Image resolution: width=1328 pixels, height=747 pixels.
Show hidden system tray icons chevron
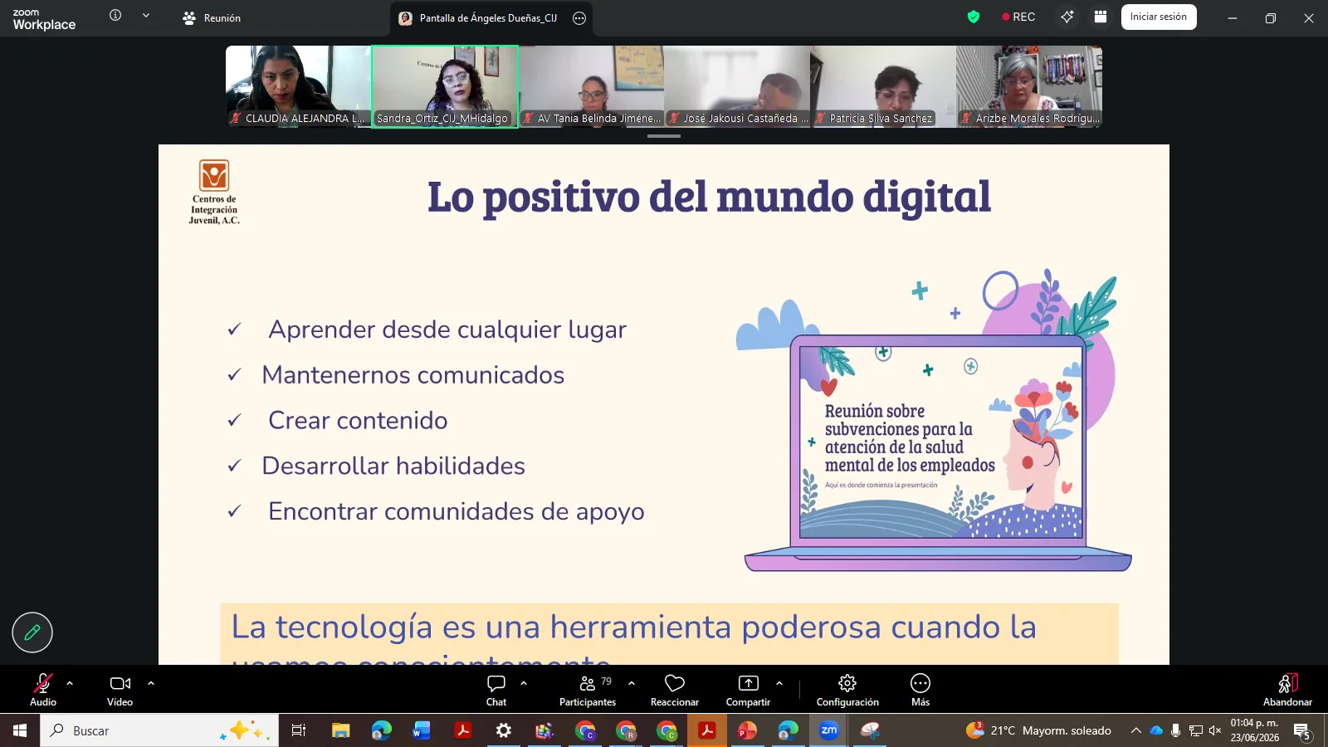1135,730
